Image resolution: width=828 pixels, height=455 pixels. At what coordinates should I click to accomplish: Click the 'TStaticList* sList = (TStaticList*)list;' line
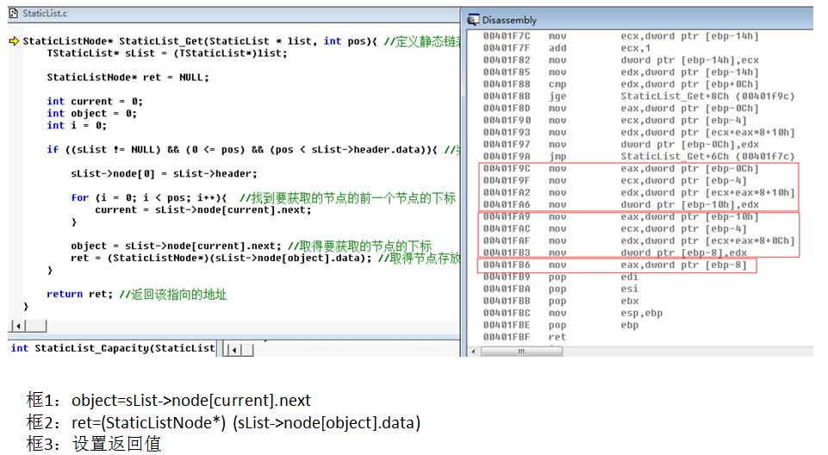pyautogui.click(x=167, y=53)
